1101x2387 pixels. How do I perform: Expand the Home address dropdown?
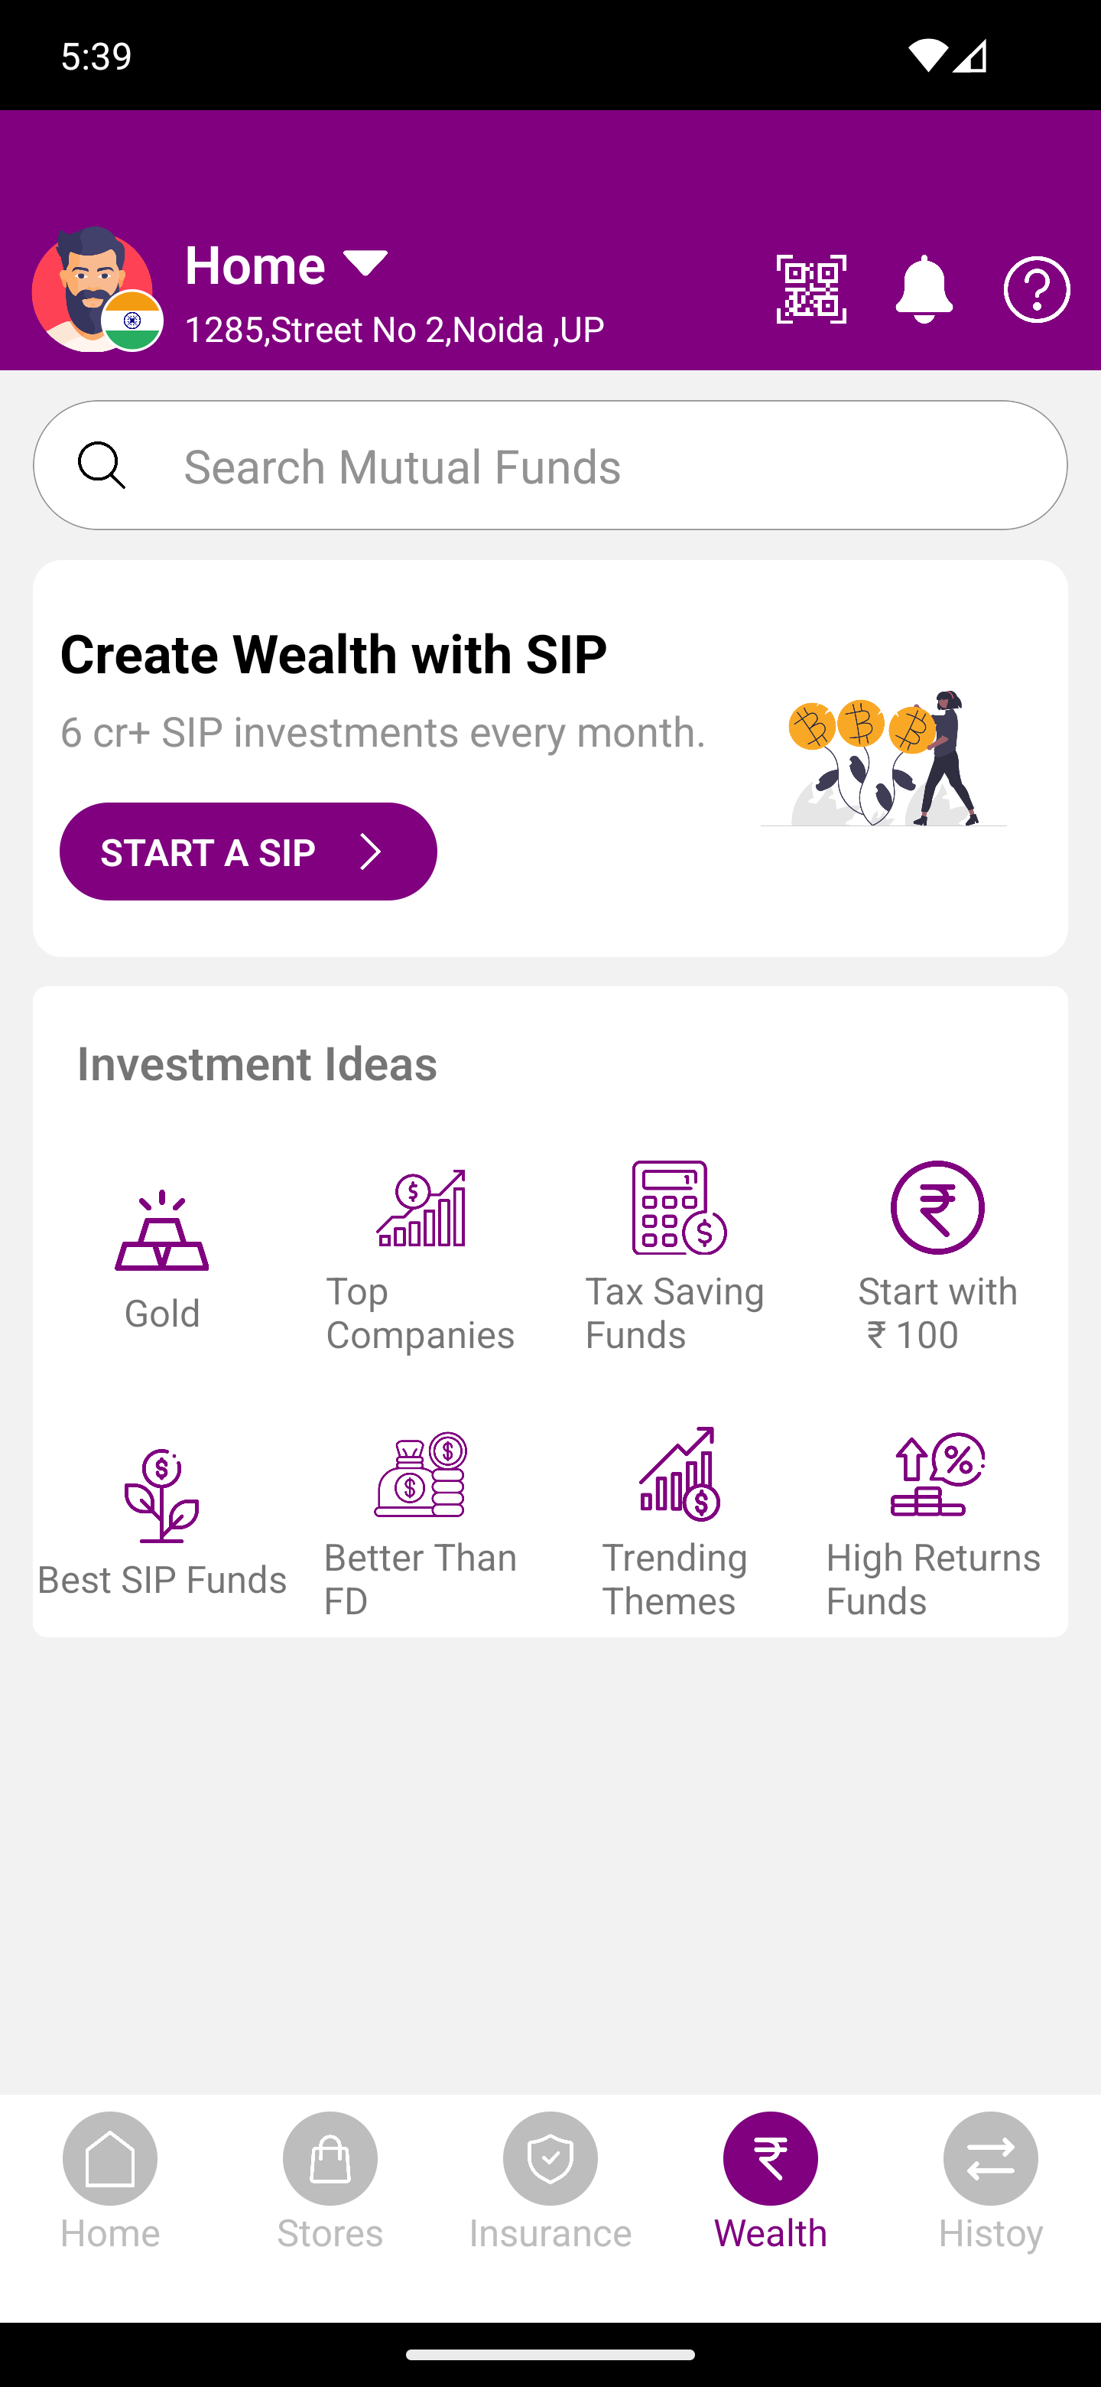click(x=365, y=265)
